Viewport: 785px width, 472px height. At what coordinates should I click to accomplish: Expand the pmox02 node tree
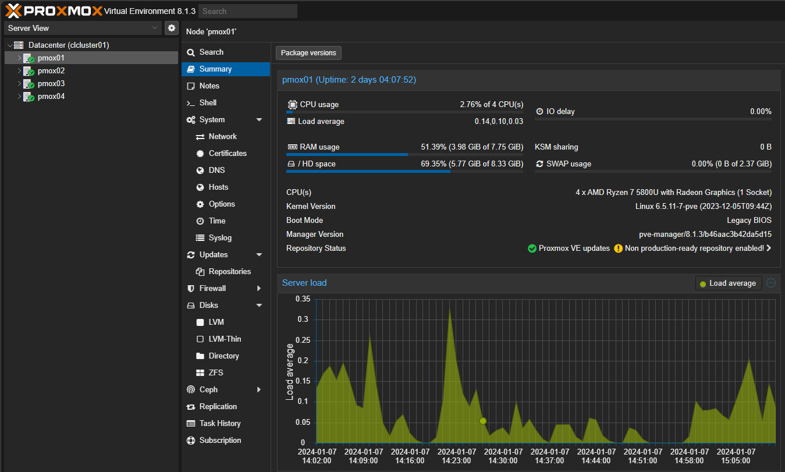[x=19, y=71]
